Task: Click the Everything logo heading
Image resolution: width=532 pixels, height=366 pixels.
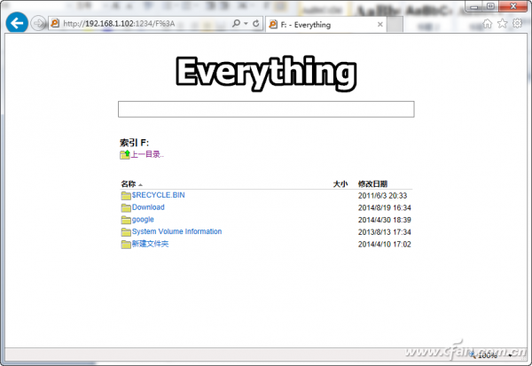Action: 266,74
